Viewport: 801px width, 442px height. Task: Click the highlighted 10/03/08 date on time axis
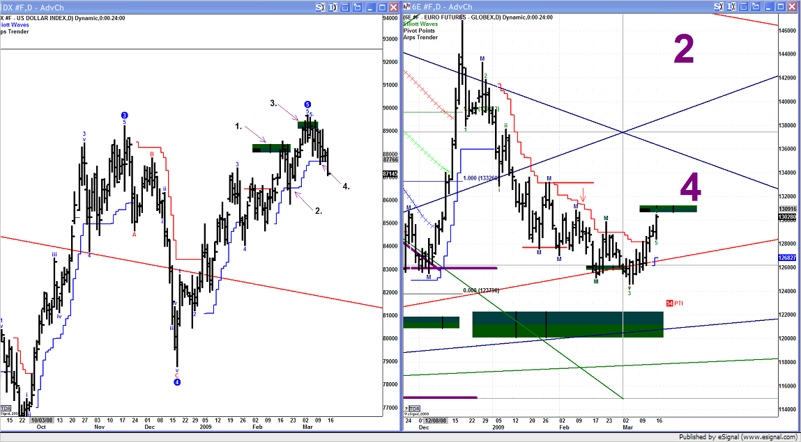(x=40, y=420)
